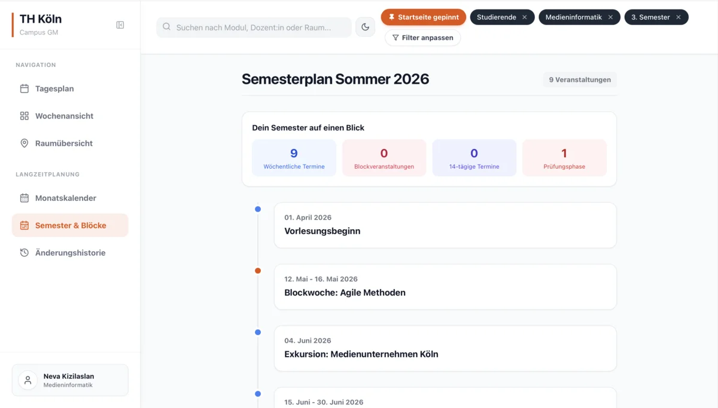Screen dimensions: 718x408
Task: Select the Wöchentliche Termine summary tile
Action: pos(294,158)
